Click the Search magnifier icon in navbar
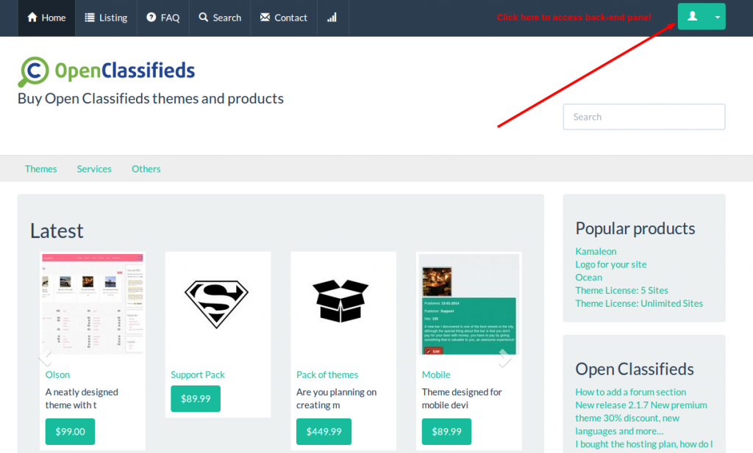The height and width of the screenshot is (453, 753). click(204, 18)
